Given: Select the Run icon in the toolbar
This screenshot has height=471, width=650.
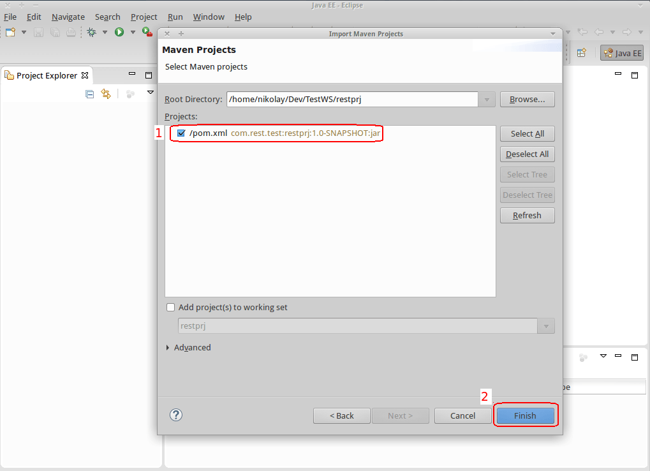Looking at the screenshot, I should click(x=119, y=32).
